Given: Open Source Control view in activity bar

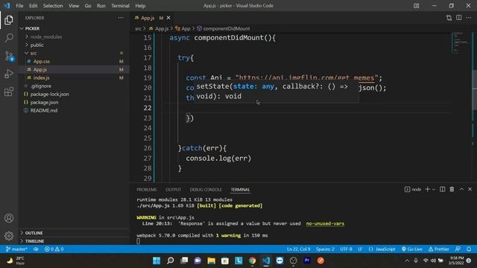Looking at the screenshot, I should pyautogui.click(x=9, y=56).
